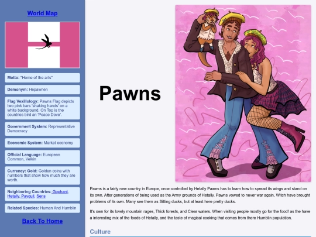Screen dimensions: 316x237
Task: Select the Pawns page title heading
Action: click(x=130, y=93)
